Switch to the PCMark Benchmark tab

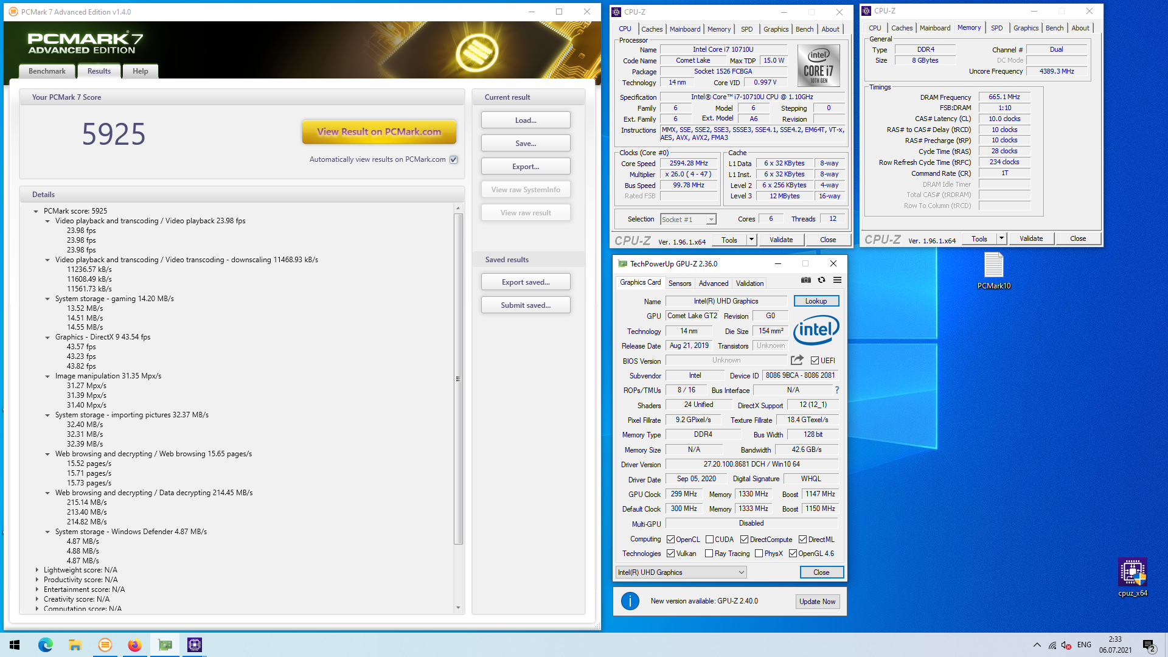[x=47, y=71]
